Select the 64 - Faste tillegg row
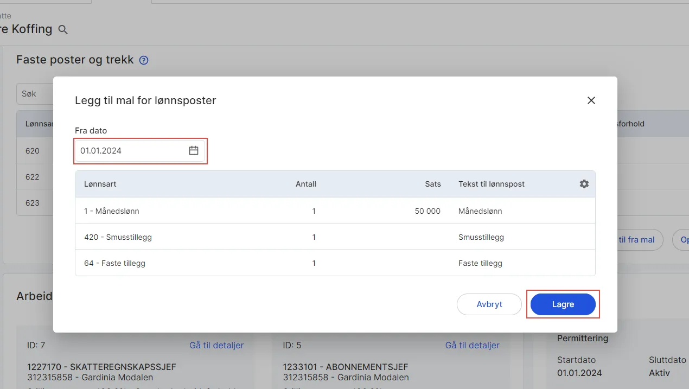This screenshot has width=689, height=389. click(335, 263)
